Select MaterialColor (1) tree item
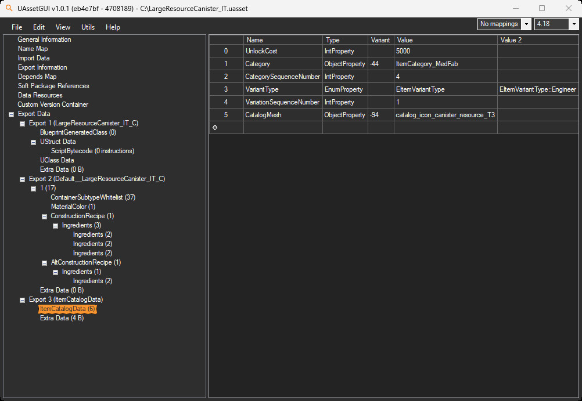582x401 pixels. pyautogui.click(x=73, y=207)
